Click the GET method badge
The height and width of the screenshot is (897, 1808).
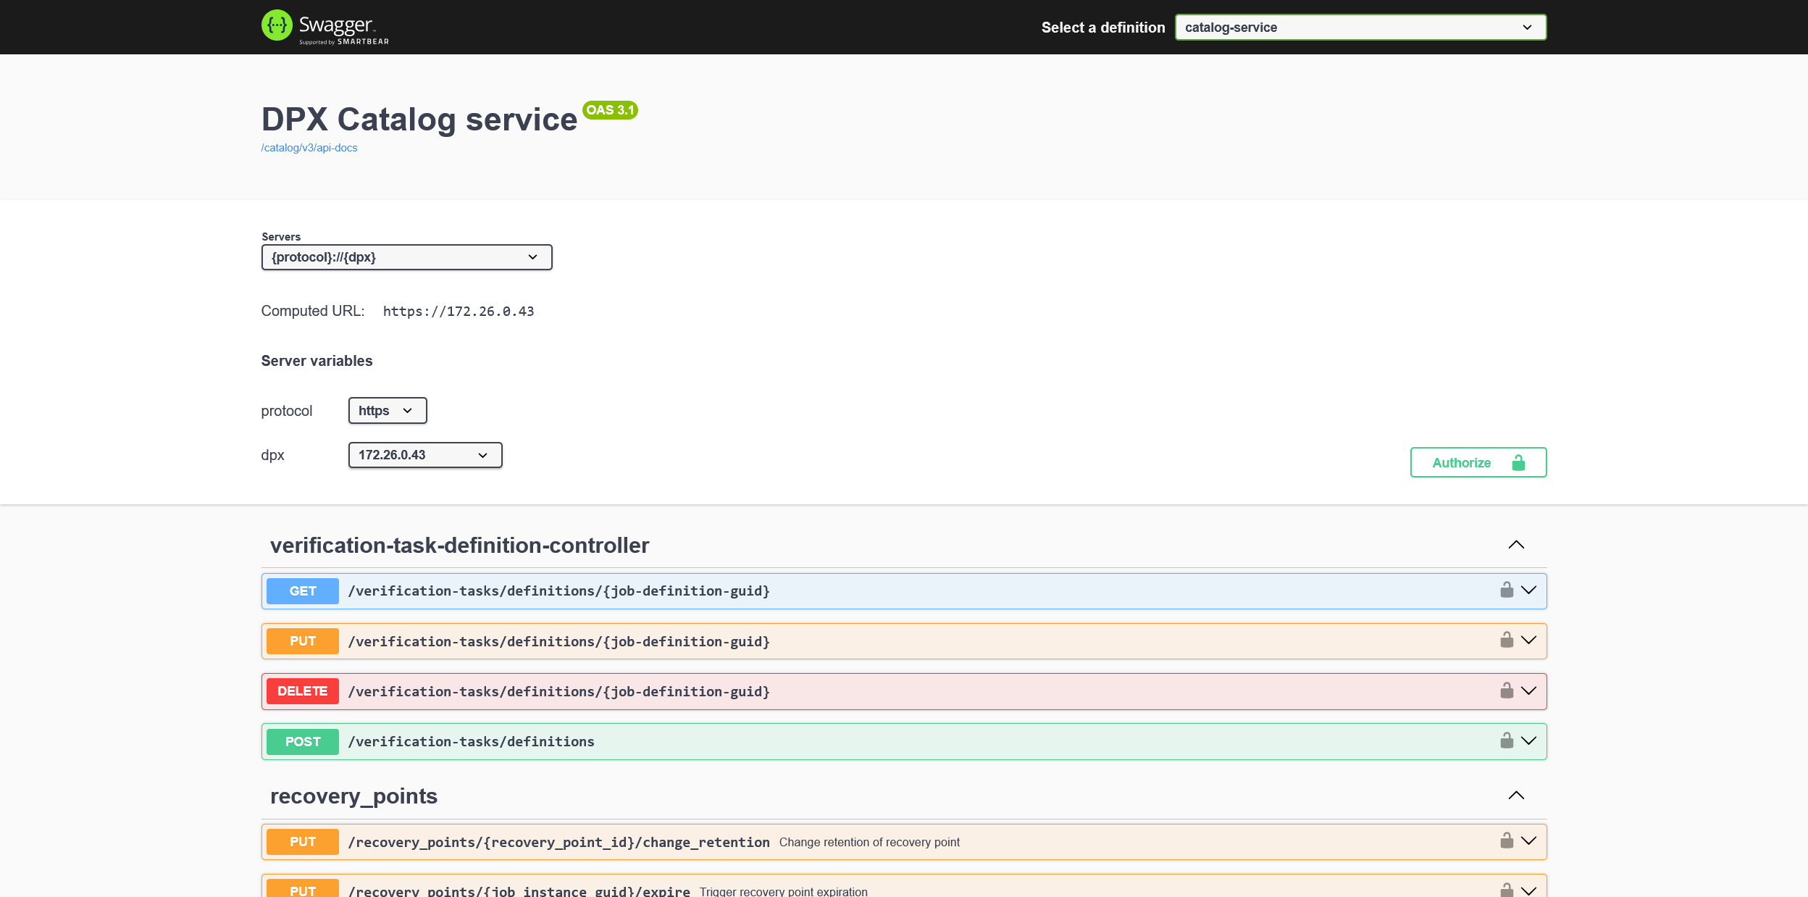coord(302,591)
